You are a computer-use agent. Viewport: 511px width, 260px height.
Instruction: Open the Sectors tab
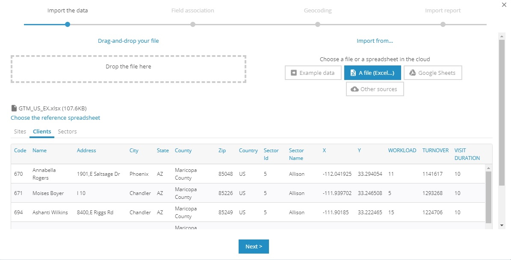point(67,132)
